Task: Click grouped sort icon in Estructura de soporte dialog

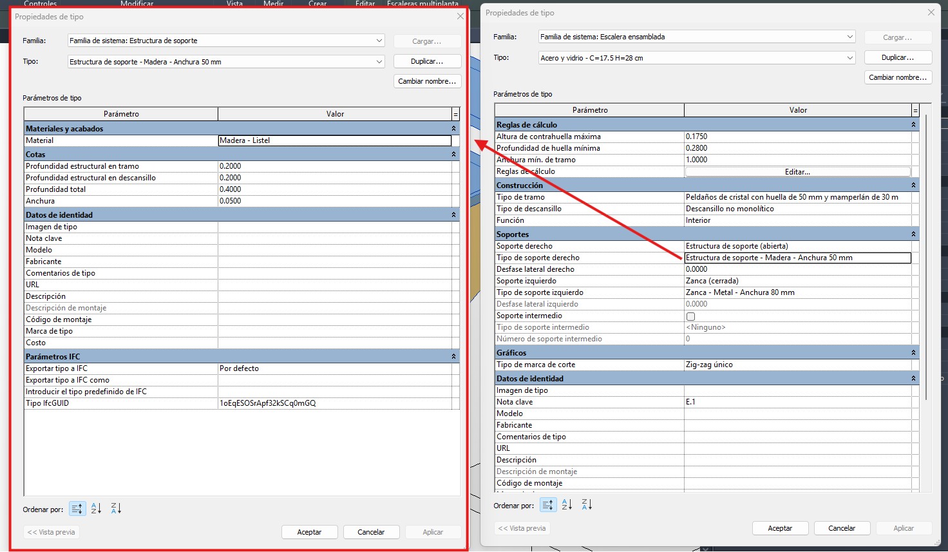Action: click(x=77, y=509)
